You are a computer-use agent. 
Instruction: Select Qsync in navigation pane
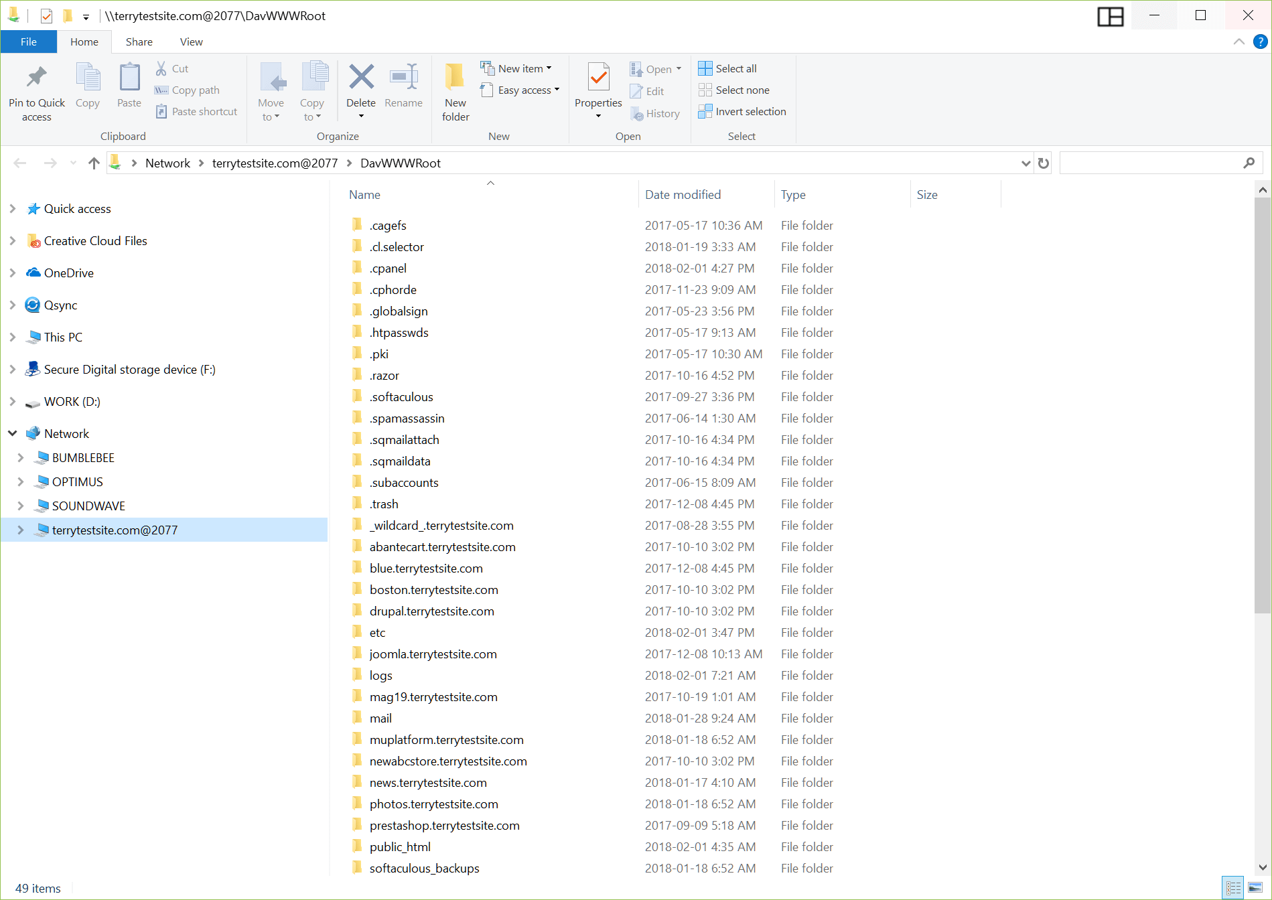tap(60, 305)
